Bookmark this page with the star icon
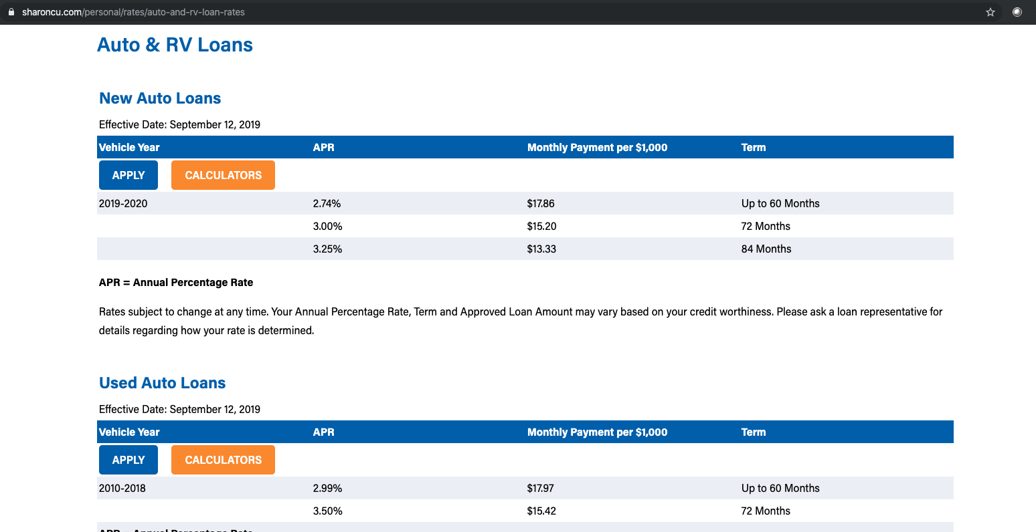Viewport: 1036px width, 532px height. pos(990,12)
